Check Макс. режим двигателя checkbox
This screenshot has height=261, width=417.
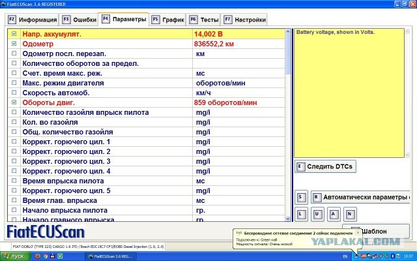pyautogui.click(x=14, y=83)
